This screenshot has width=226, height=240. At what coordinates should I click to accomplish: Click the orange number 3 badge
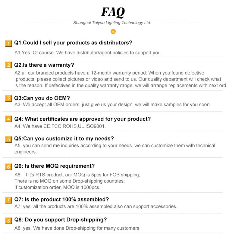point(9,98)
